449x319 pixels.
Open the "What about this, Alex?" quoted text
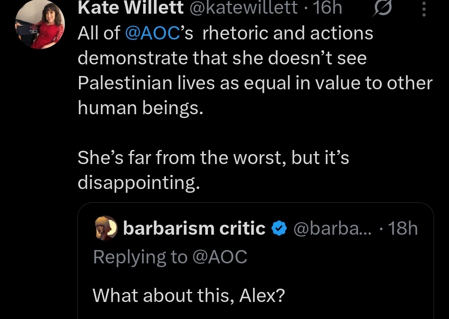[x=188, y=295]
